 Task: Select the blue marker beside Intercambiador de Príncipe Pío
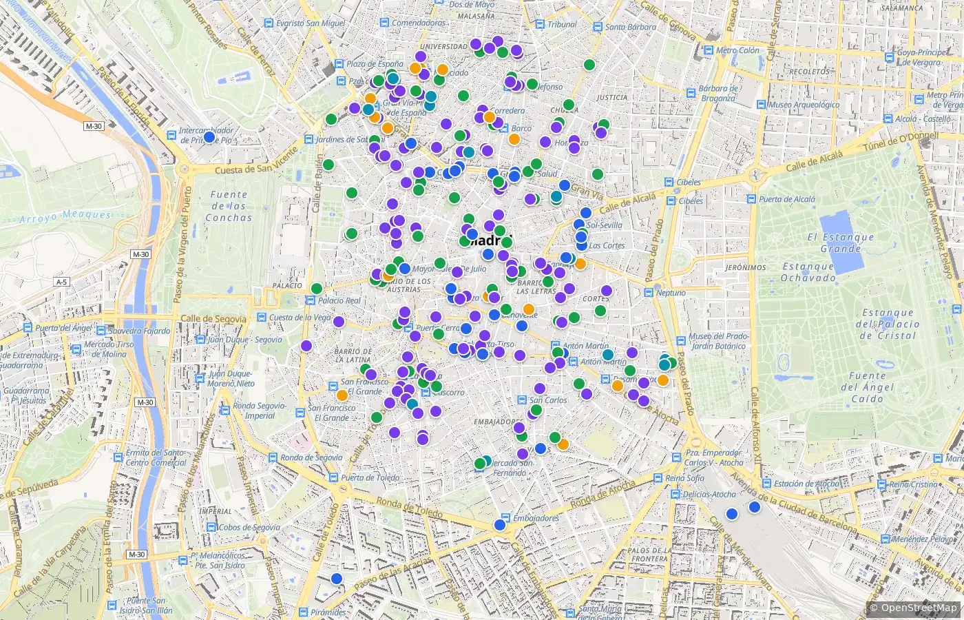point(209,137)
